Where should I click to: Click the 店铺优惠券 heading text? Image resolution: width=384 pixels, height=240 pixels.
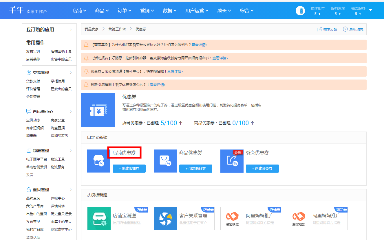click(124, 152)
